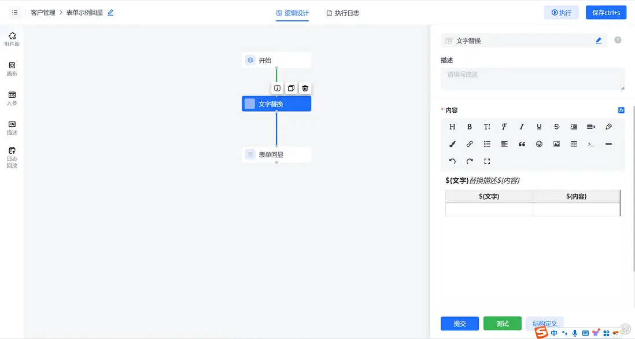The width and height of the screenshot is (635, 339).
Task: Enable bullet list formatting
Action: 487,143
